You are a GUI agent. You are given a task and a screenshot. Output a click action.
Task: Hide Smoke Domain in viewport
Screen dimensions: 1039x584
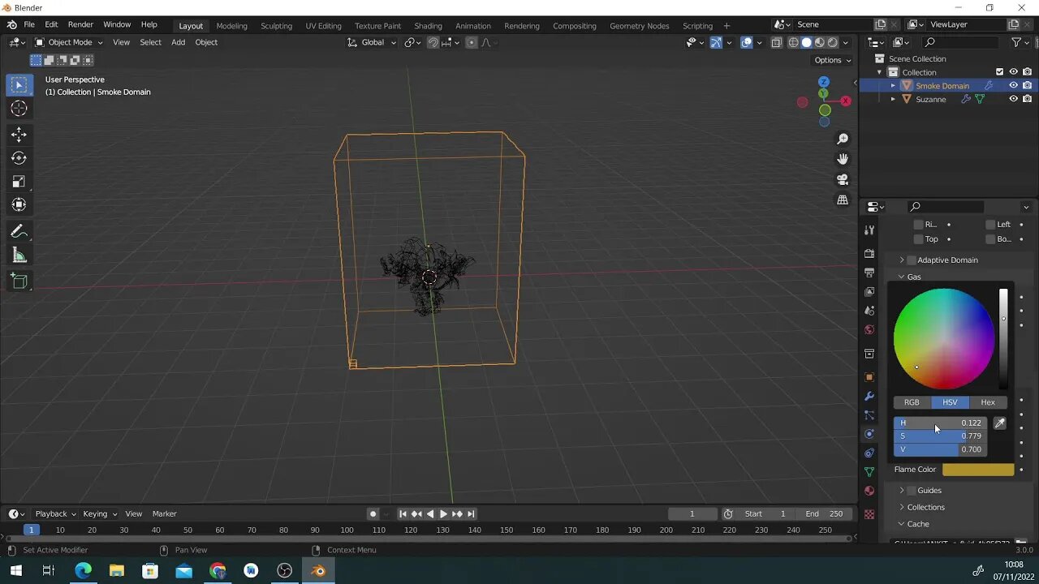click(x=1013, y=85)
